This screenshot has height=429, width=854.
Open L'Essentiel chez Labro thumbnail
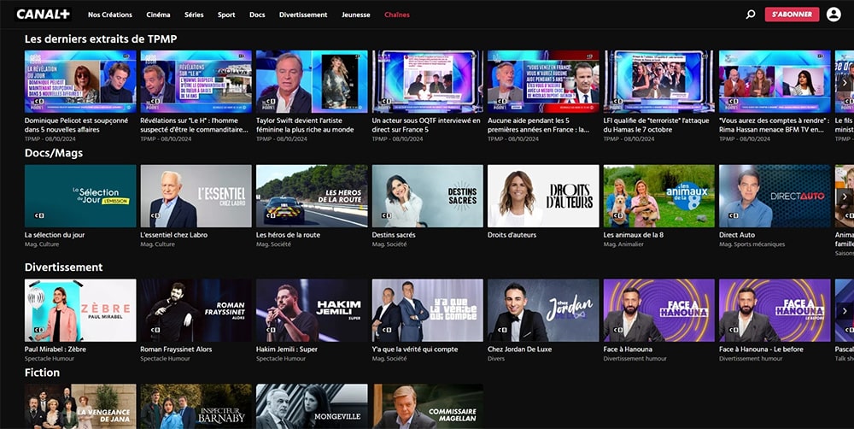[x=196, y=197]
